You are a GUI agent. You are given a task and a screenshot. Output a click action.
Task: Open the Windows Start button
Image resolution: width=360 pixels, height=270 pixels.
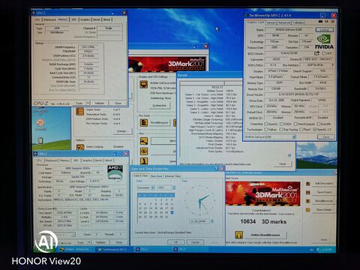coord(45,249)
